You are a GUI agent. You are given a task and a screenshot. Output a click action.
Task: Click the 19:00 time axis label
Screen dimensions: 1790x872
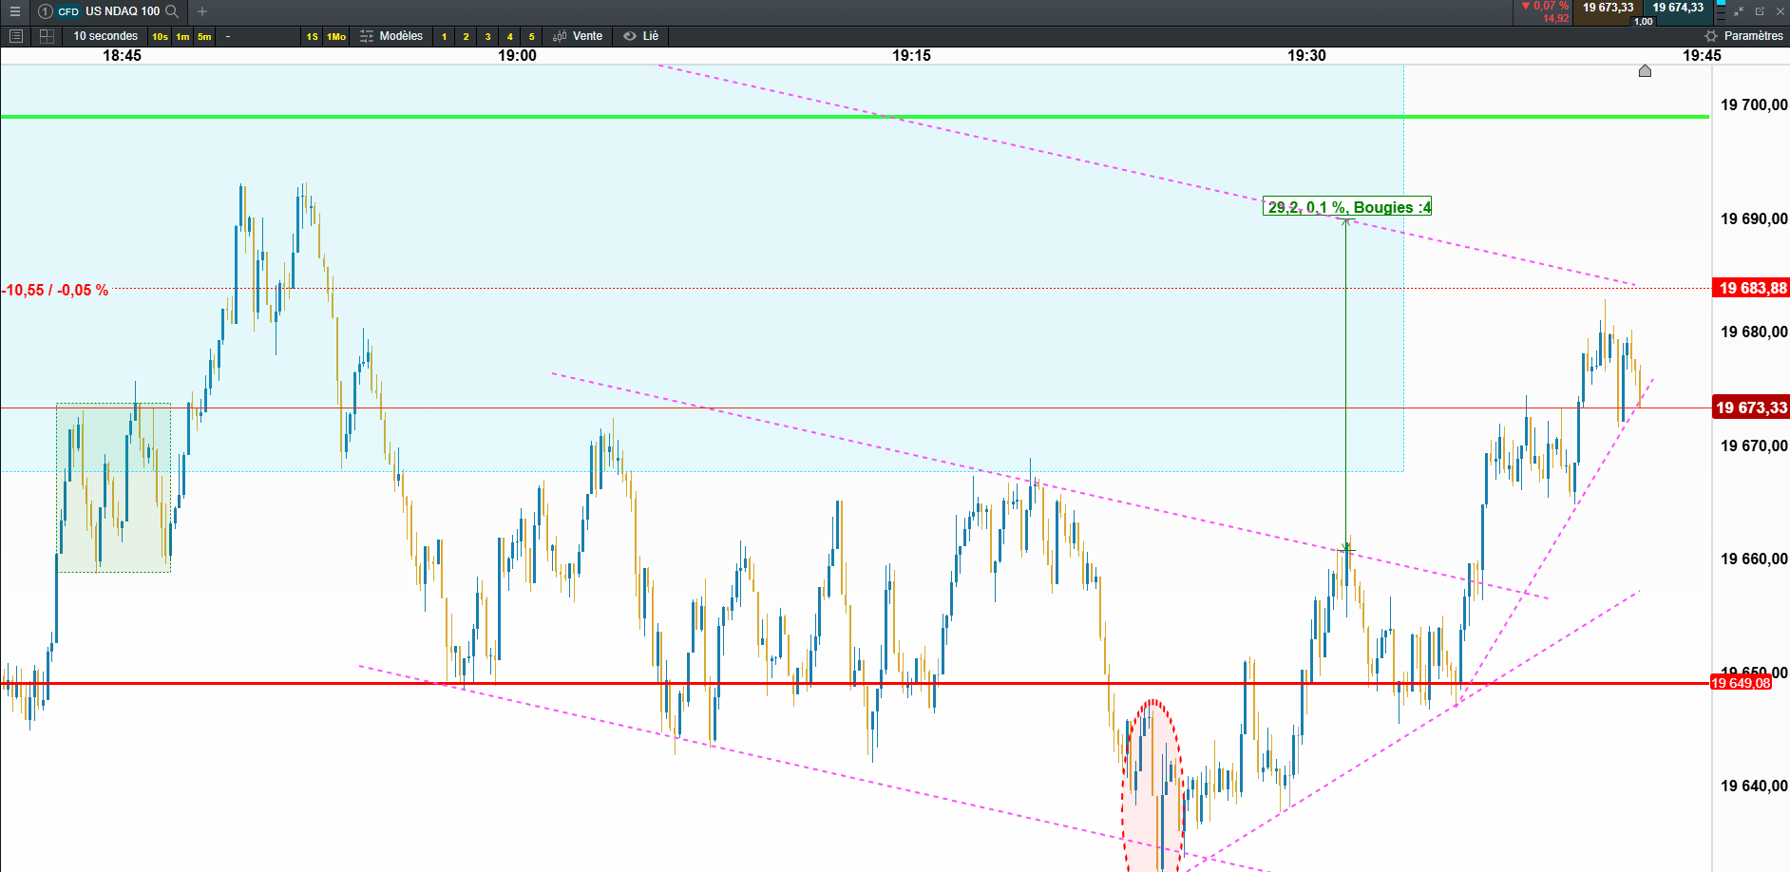(x=517, y=55)
